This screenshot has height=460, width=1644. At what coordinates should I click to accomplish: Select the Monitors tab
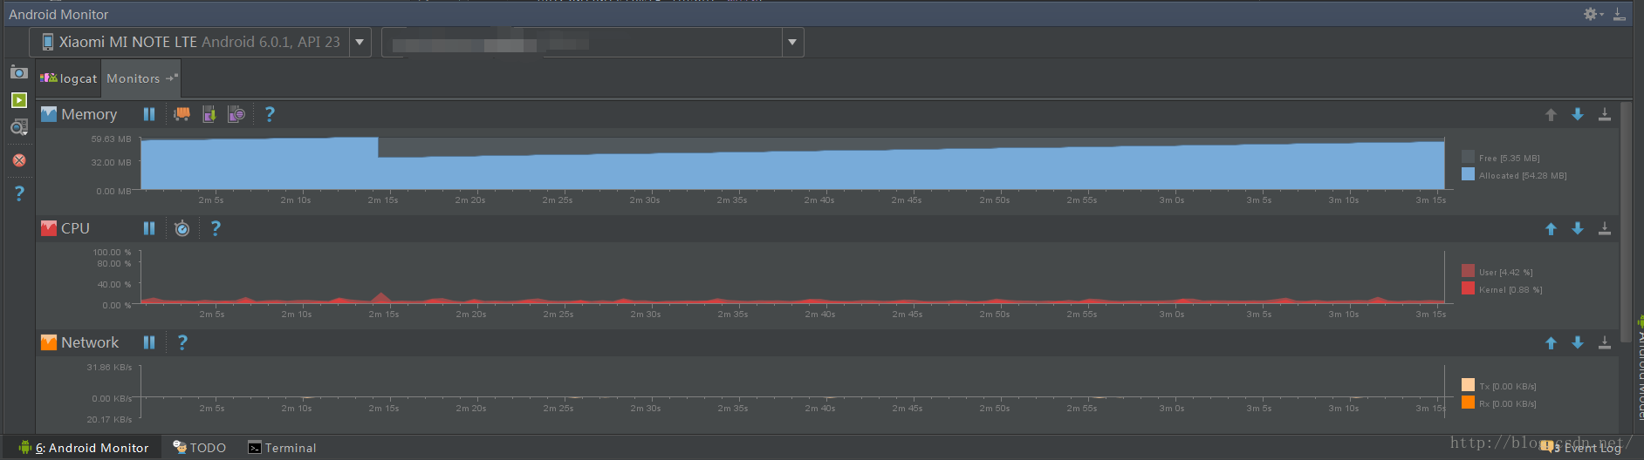[141, 78]
